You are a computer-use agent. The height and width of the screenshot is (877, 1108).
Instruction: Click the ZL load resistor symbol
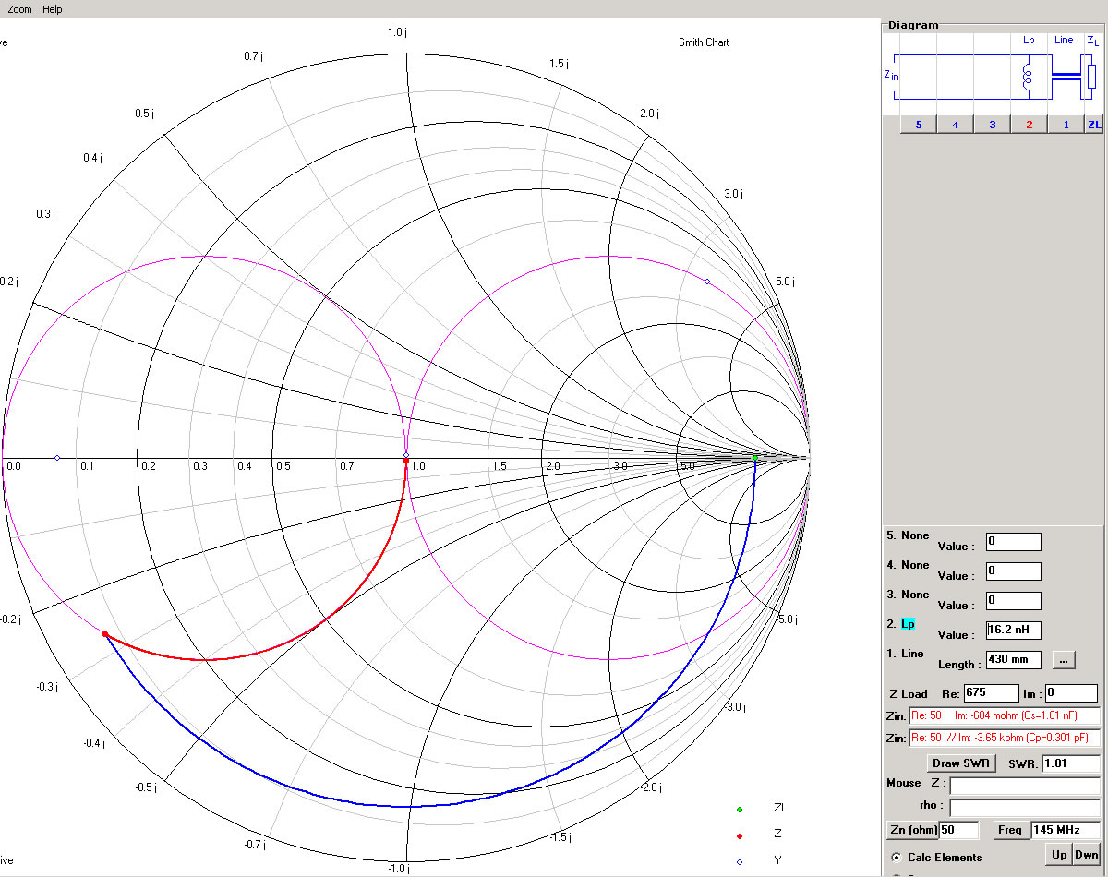click(1091, 76)
